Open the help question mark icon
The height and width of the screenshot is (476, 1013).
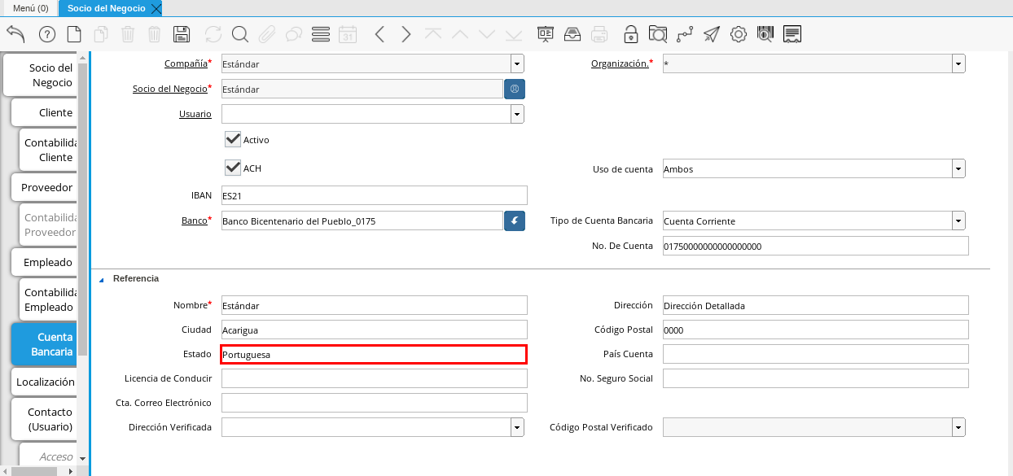(46, 34)
